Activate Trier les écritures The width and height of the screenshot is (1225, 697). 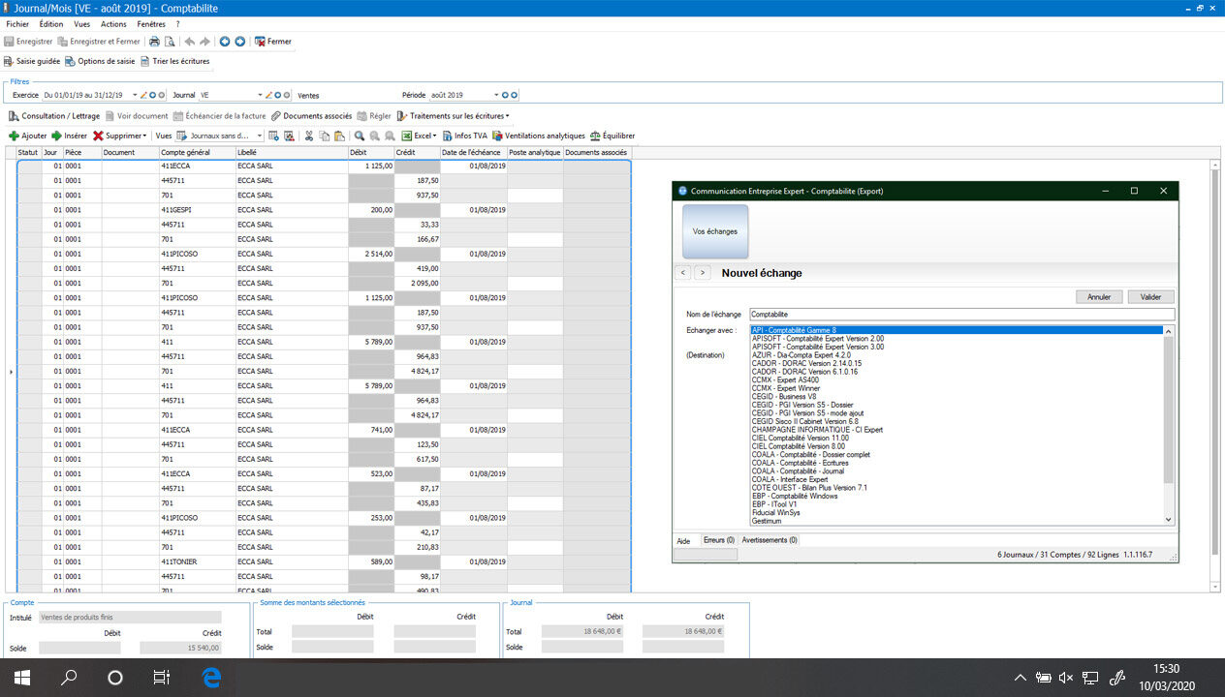coord(179,60)
